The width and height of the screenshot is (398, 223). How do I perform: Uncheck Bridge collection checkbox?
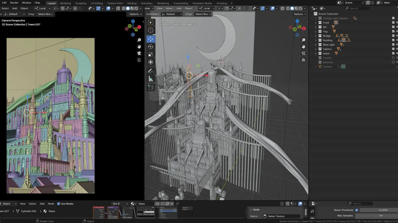[393, 36]
